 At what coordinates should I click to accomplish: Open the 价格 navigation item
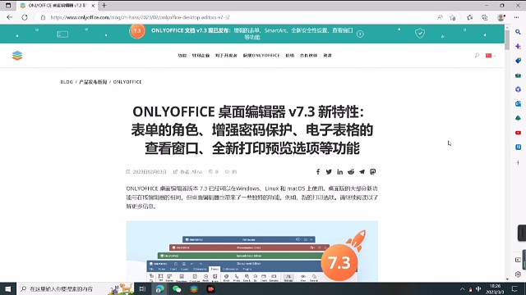pos(289,56)
